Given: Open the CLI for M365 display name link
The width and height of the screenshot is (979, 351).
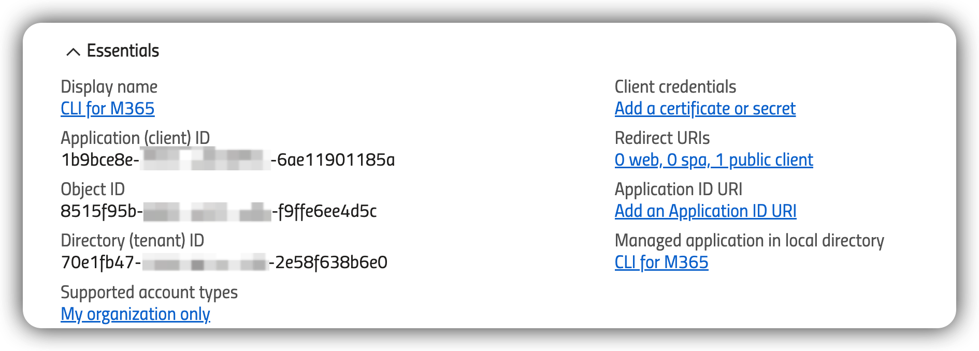Looking at the screenshot, I should point(107,109).
